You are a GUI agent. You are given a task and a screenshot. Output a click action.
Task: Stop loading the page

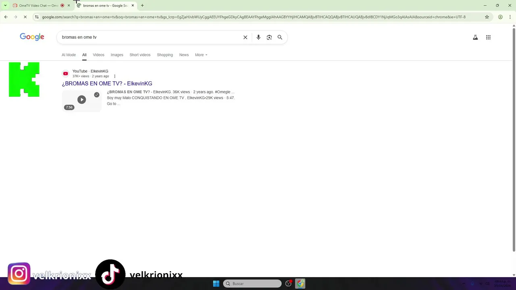click(x=25, y=17)
